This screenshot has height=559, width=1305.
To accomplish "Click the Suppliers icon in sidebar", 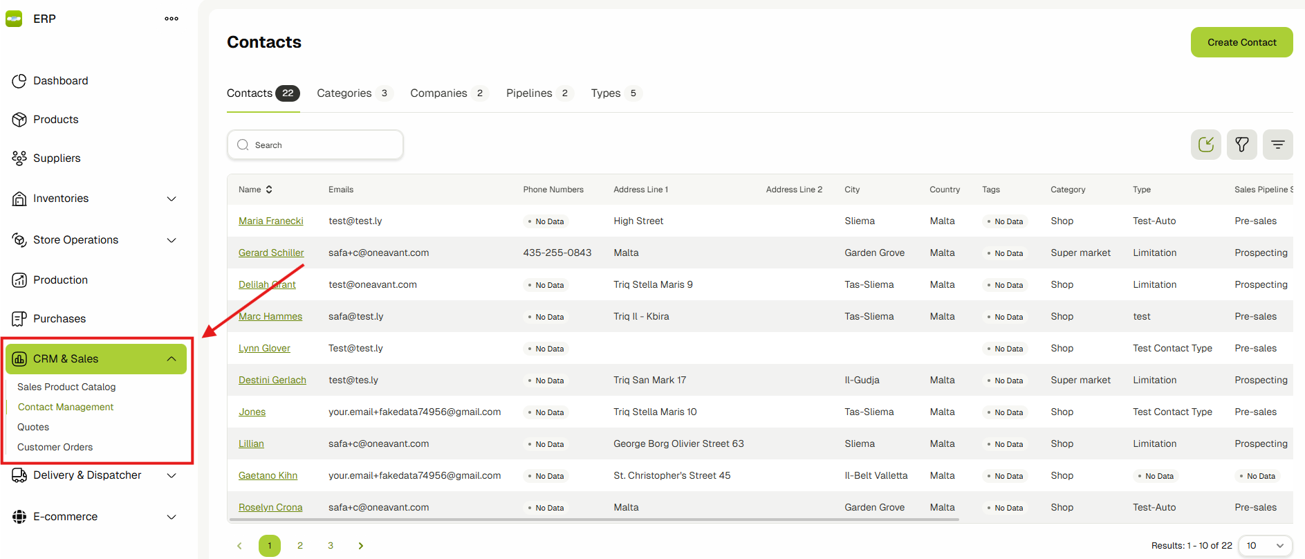I will [19, 158].
